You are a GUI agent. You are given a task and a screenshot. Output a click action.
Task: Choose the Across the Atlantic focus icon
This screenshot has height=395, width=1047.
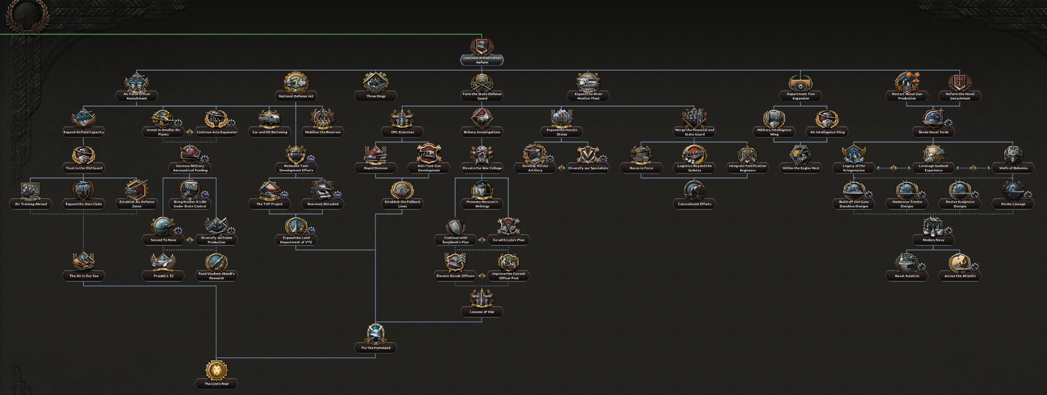960,262
